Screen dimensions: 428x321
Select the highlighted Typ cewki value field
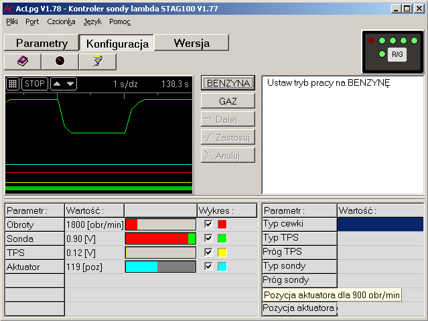pos(380,224)
